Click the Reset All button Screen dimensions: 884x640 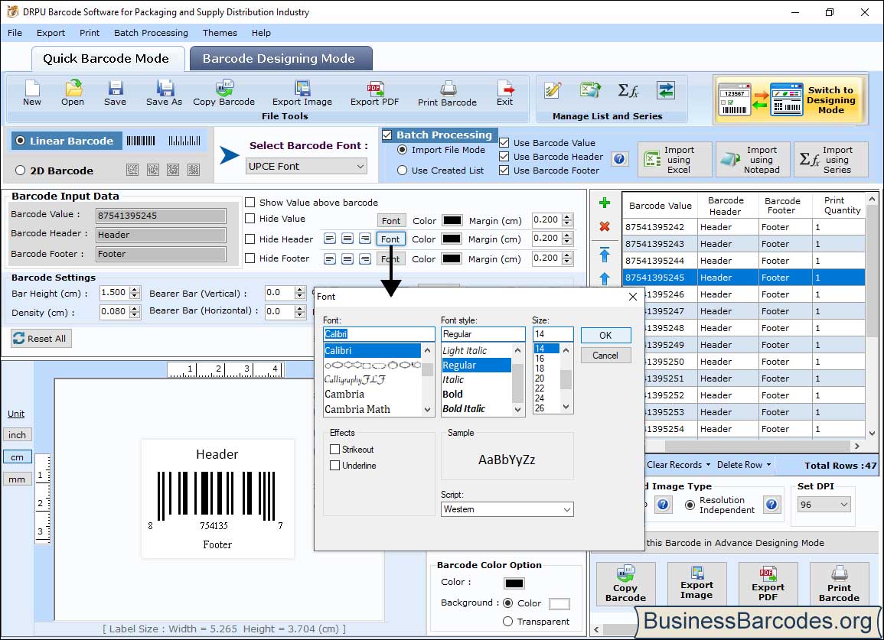[41, 338]
